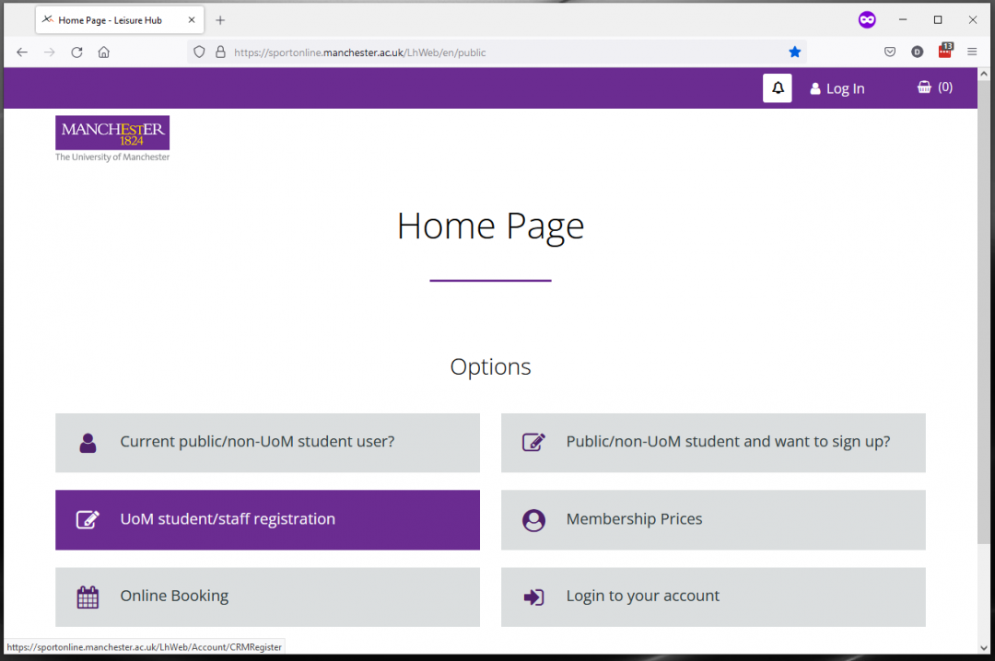Click the person icon on Membership Prices
This screenshot has width=995, height=661.
click(x=533, y=519)
